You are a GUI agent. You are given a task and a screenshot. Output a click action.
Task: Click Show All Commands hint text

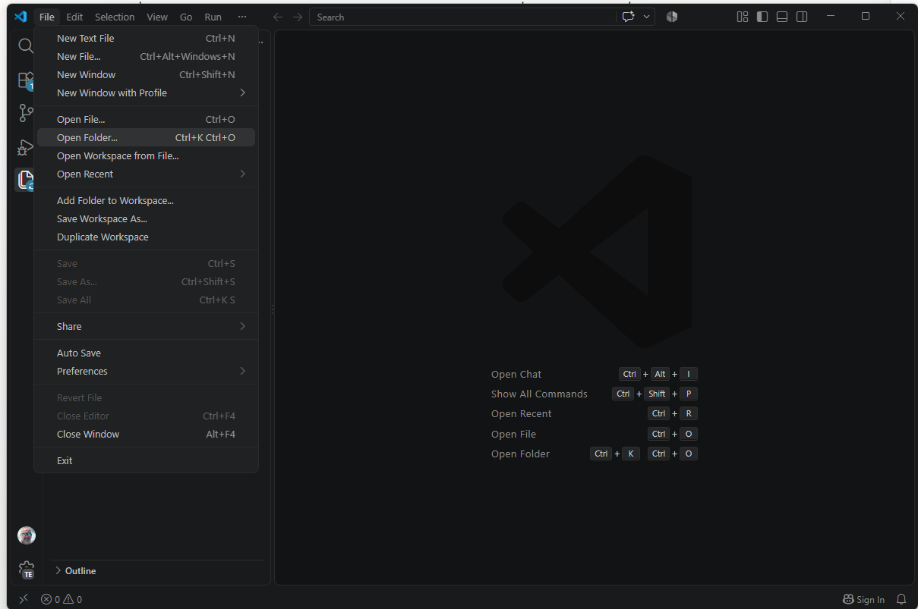tap(539, 394)
